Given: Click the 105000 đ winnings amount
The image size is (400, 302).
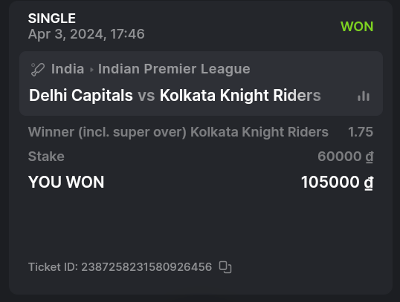Looking at the screenshot, I should 337,183.
